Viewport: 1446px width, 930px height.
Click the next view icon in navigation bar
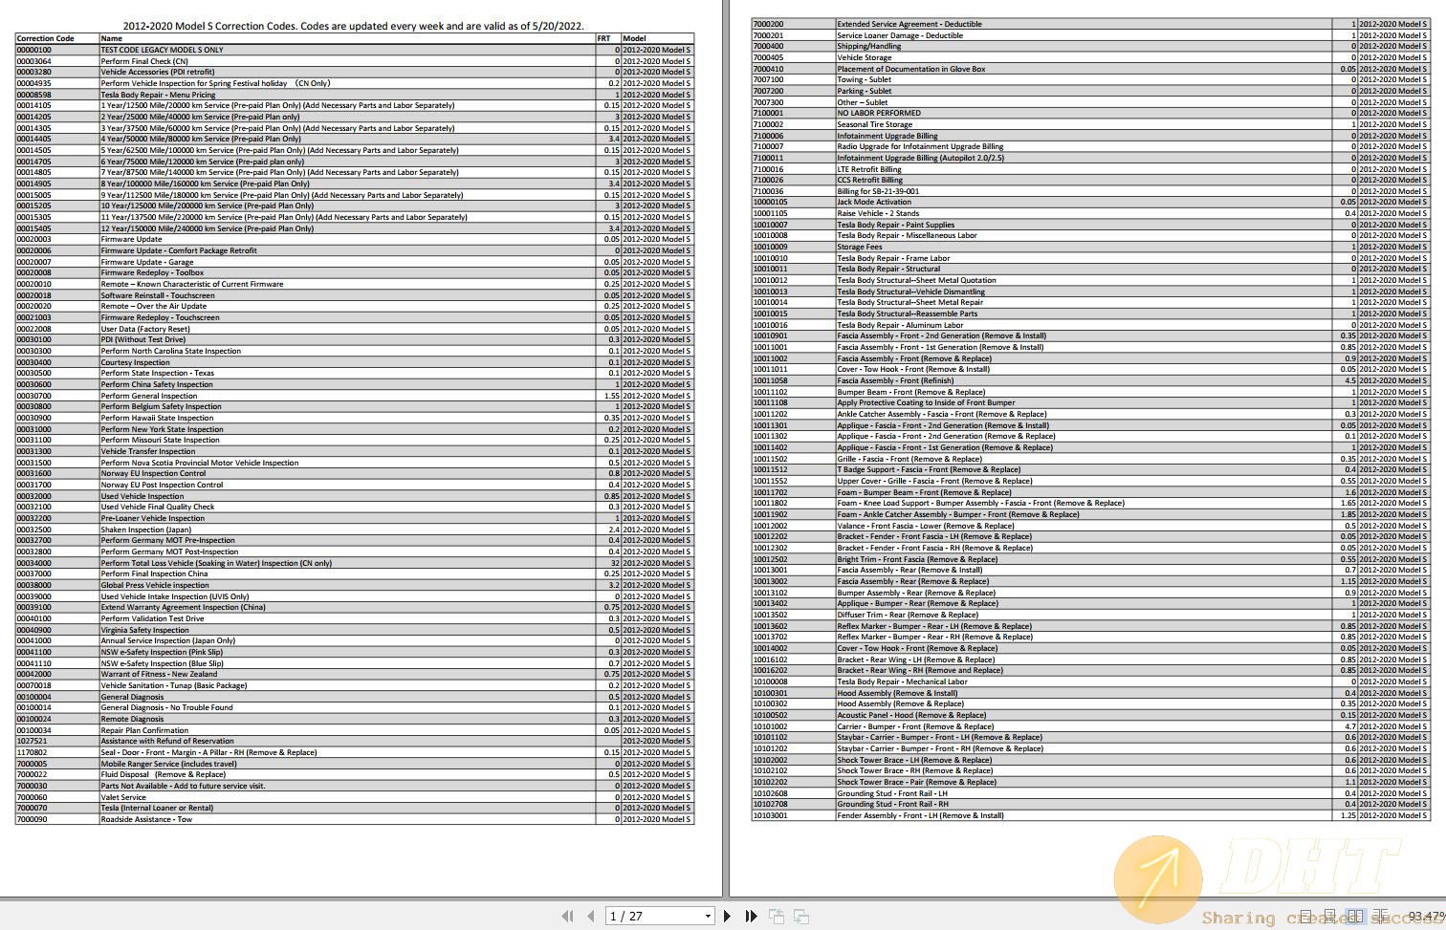[x=801, y=916]
